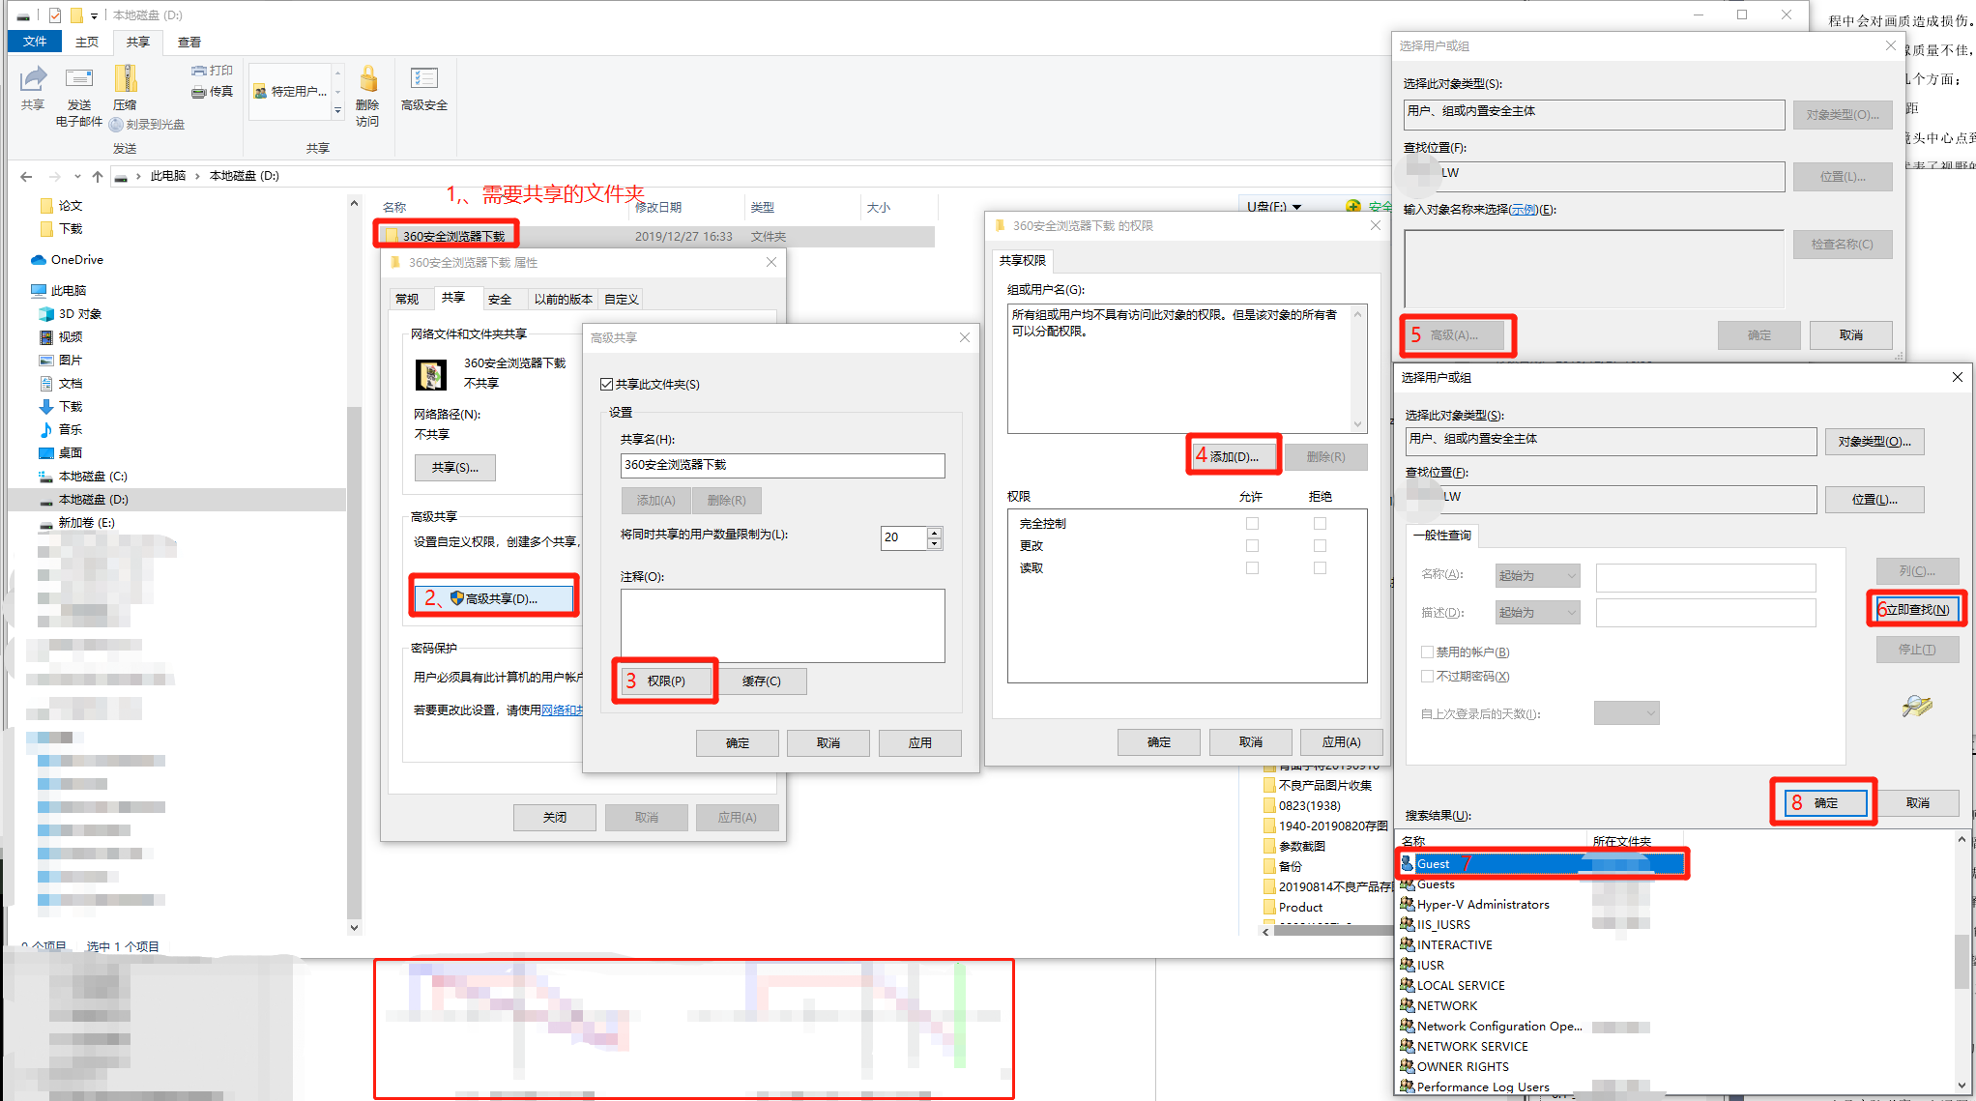The width and height of the screenshot is (1976, 1101).
Task: Switch to the 查看 ribbon tab
Action: point(189,42)
